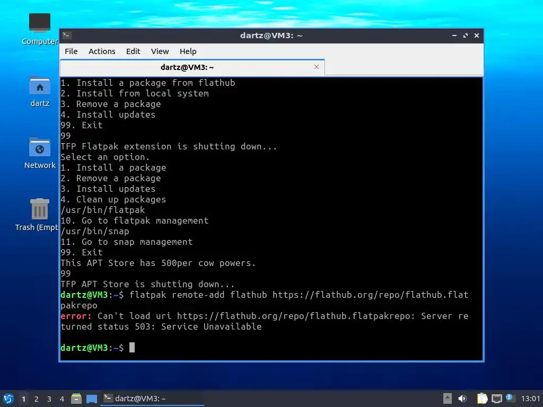The height and width of the screenshot is (407, 543).
Task: Open the View menu
Action: pyautogui.click(x=160, y=51)
